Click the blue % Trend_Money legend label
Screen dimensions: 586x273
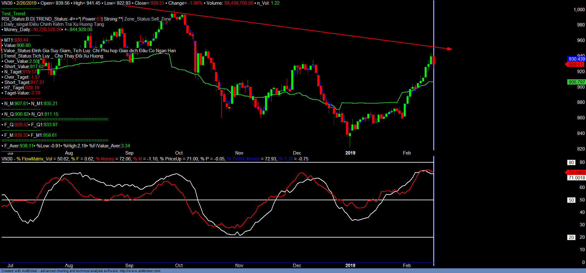(243, 159)
